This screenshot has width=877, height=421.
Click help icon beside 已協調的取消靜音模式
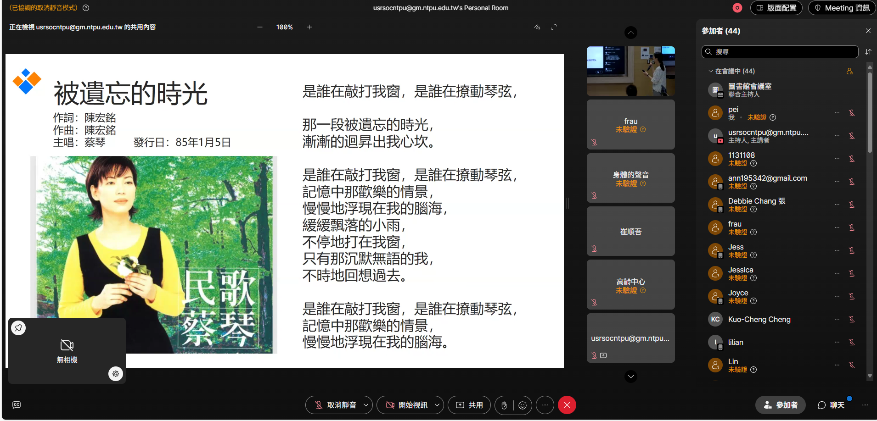[86, 8]
